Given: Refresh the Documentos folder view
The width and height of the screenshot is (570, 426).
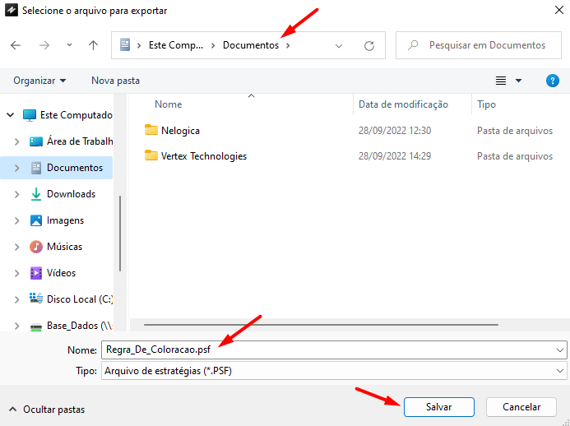Looking at the screenshot, I should point(369,46).
